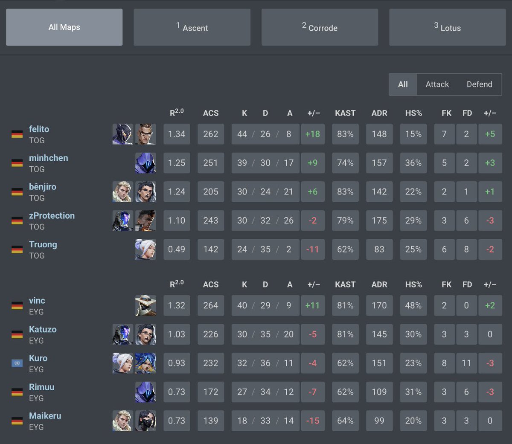Image resolution: width=512 pixels, height=444 pixels.
Task: Click Katuzo's KAY/O agent icon
Action: tap(122, 334)
